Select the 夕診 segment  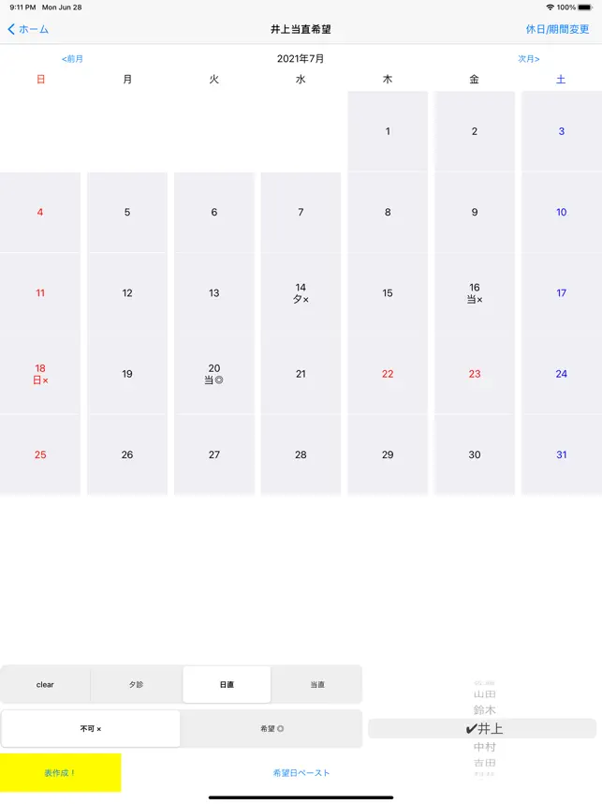click(x=137, y=685)
